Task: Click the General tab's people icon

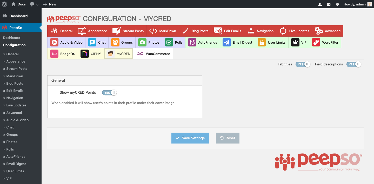Action: pyautogui.click(x=54, y=31)
